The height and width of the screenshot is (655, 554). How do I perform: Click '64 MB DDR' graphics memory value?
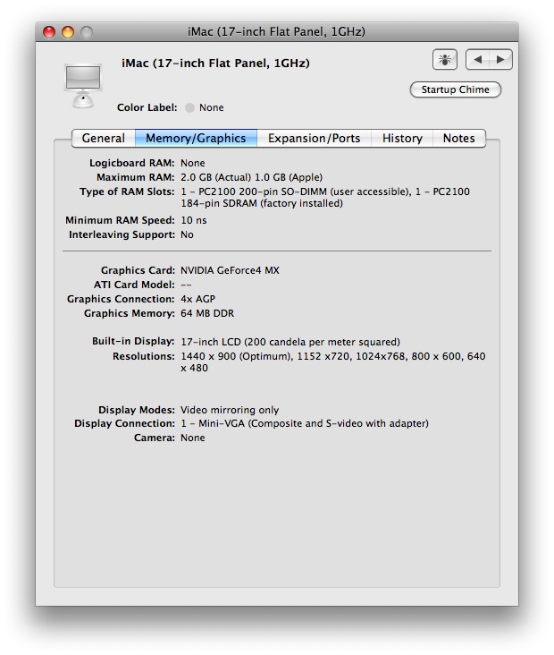click(x=207, y=313)
